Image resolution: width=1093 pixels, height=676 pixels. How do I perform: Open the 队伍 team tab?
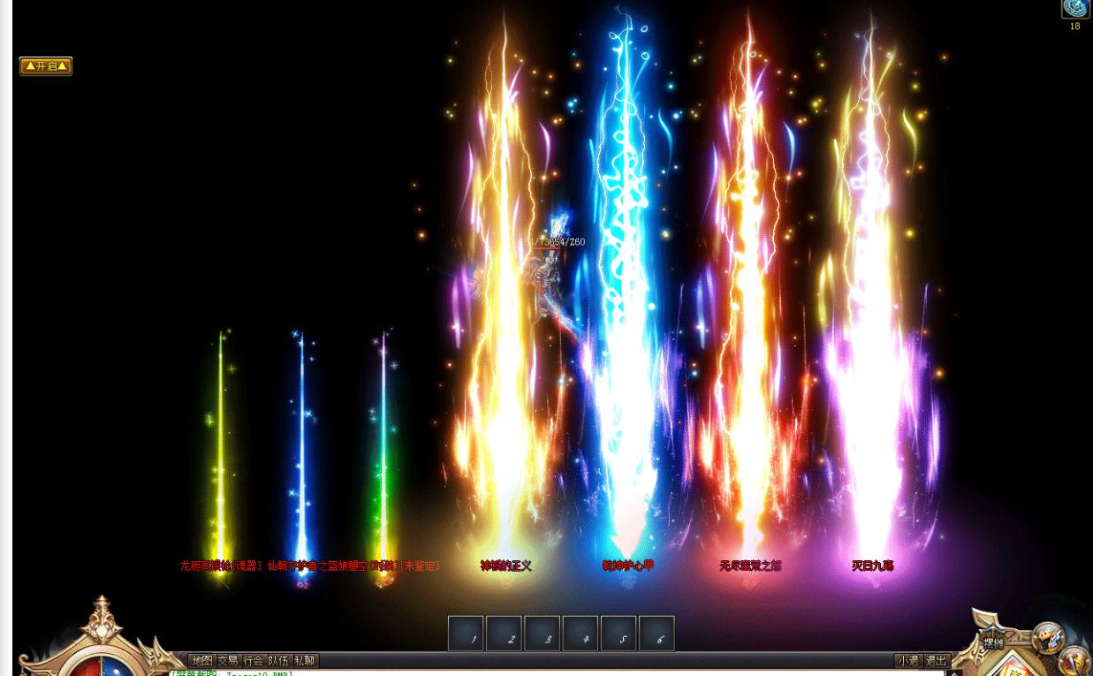pyautogui.click(x=279, y=661)
